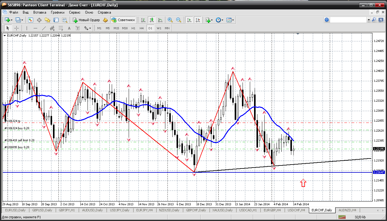Toggle chart Auto Scroll
Image resolution: width=387 pixels, height=221 pixels.
click(189, 20)
